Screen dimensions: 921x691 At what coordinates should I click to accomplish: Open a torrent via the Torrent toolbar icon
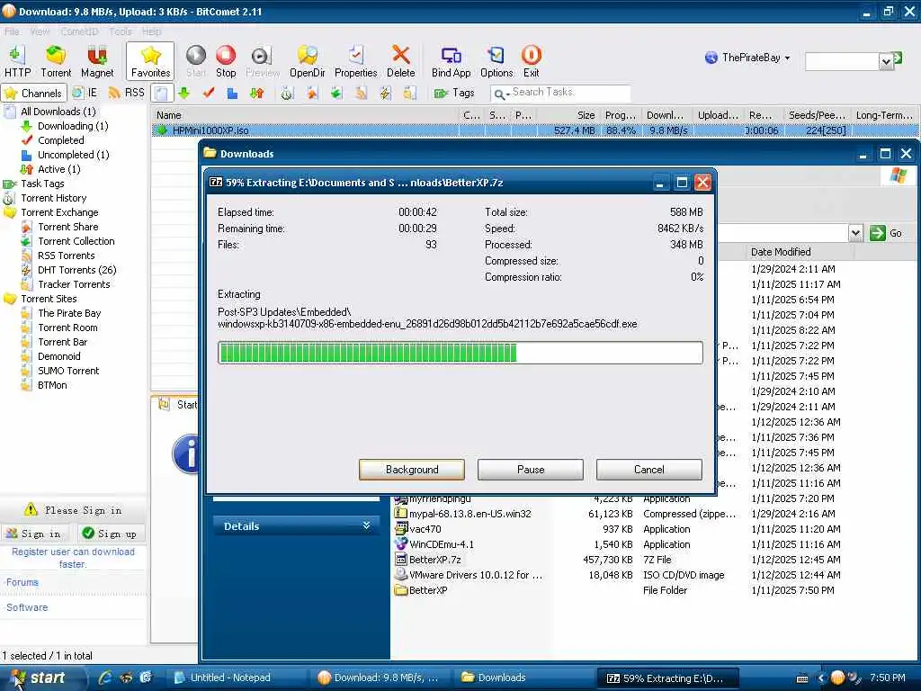(x=56, y=61)
